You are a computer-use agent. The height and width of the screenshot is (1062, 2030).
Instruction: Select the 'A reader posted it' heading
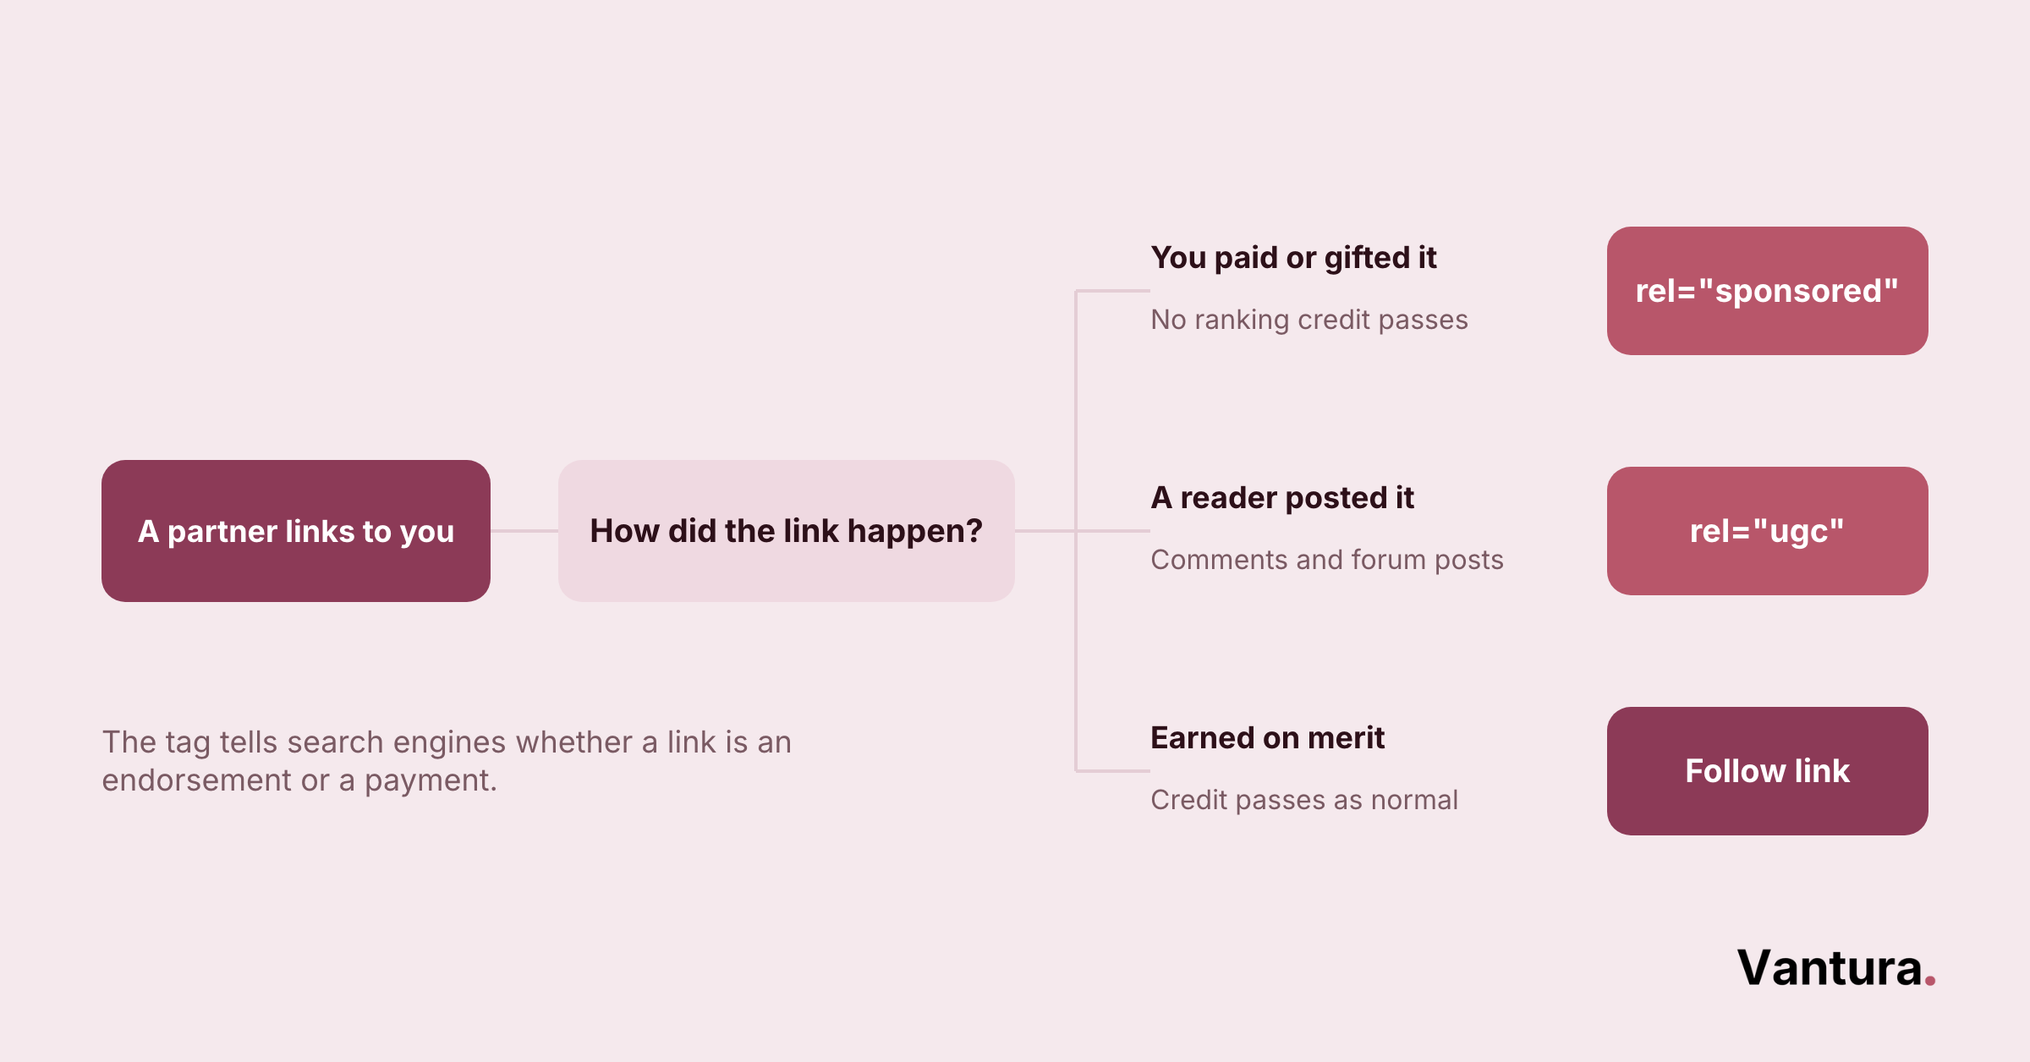click(1282, 498)
